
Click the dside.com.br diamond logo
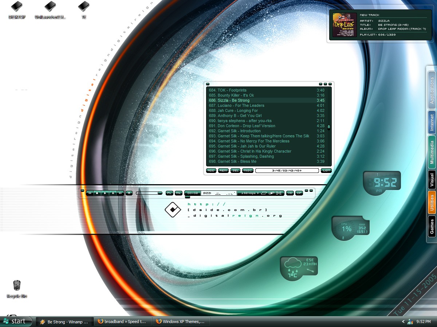[173, 210]
